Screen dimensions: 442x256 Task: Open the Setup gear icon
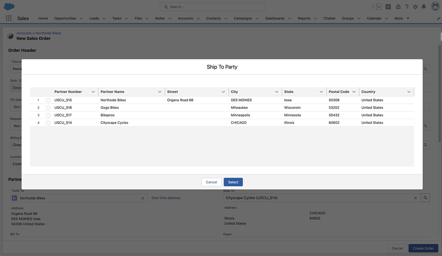point(415,7)
